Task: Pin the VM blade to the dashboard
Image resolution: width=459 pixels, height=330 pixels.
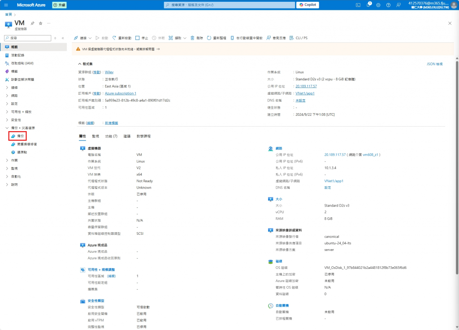Action: 32,23
